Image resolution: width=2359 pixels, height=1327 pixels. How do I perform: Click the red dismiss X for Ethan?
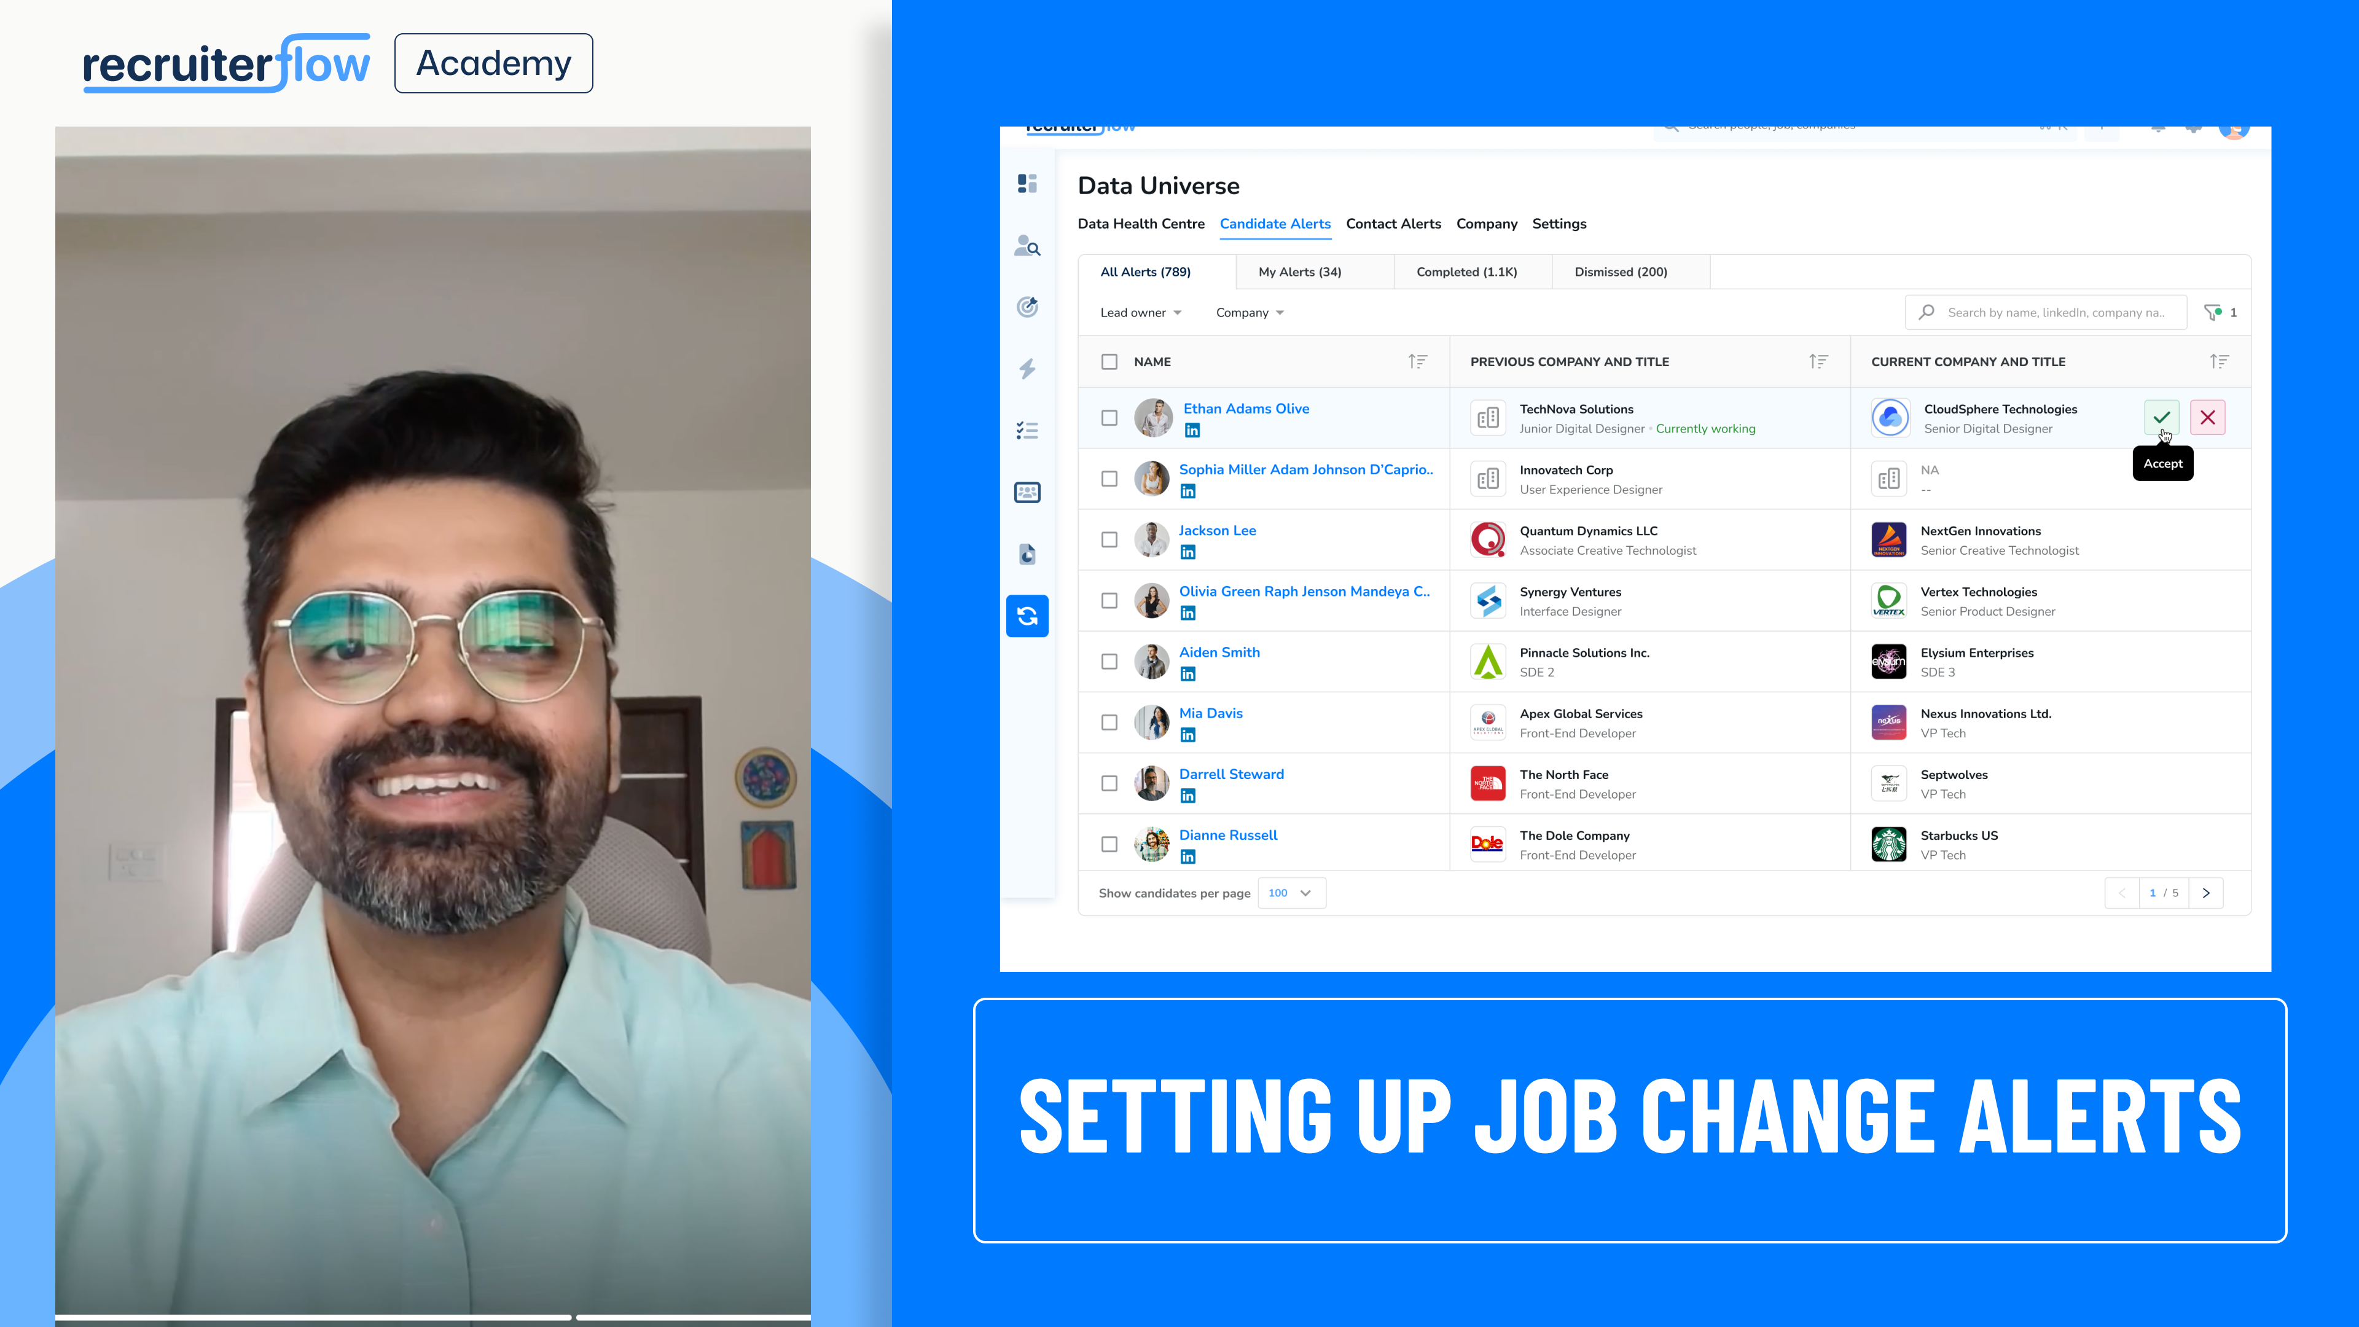2207,418
